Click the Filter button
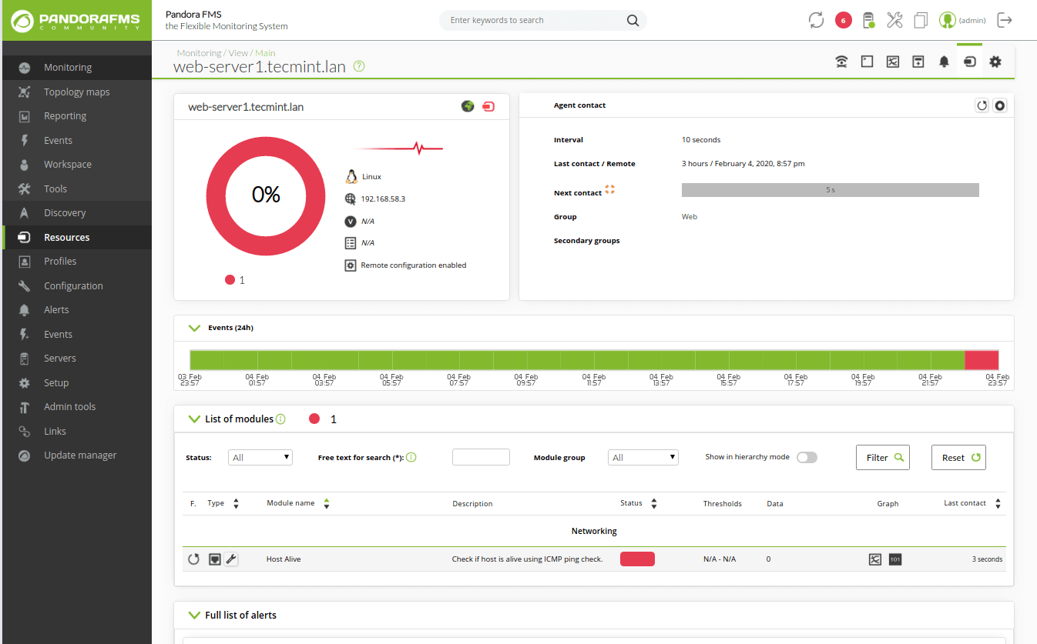The width and height of the screenshot is (1037, 644). 883,457
